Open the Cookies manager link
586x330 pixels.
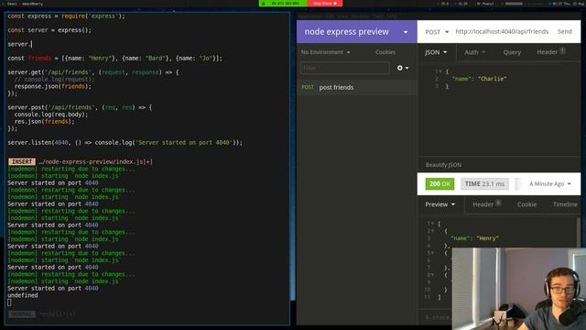click(385, 52)
